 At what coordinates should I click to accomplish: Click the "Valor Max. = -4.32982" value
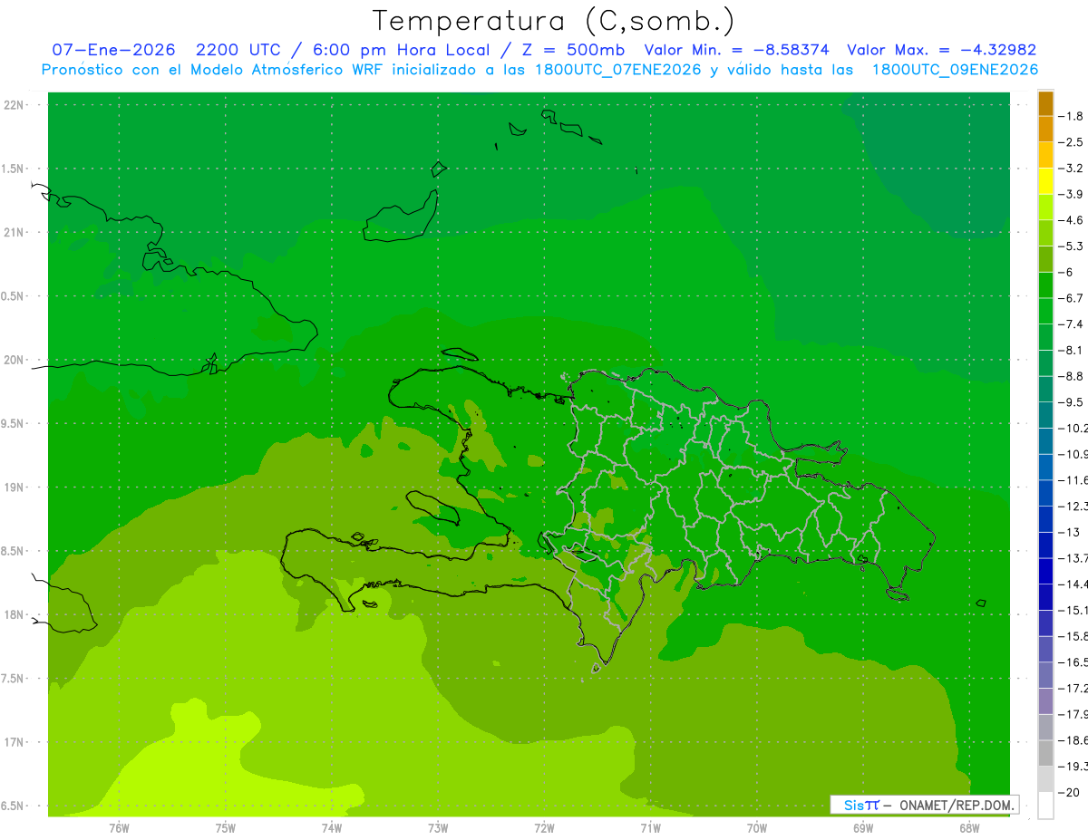[x=941, y=50]
